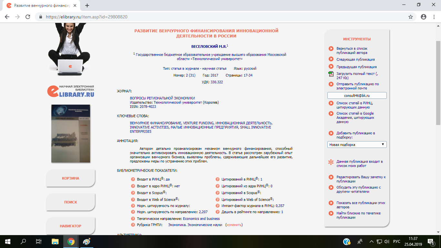Open the Paint app in taskbar
The image size is (441, 248).
point(87,242)
